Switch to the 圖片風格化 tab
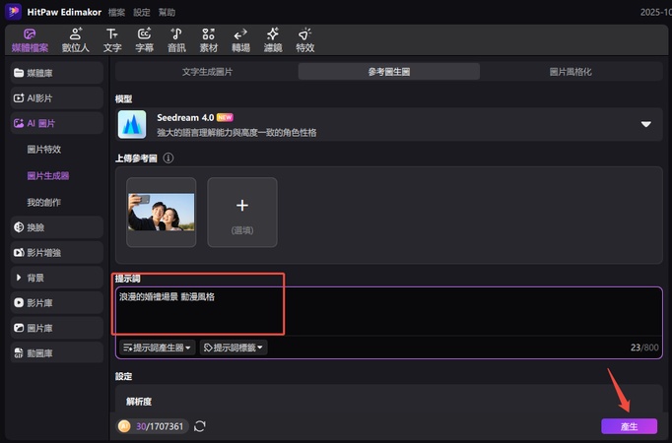The width and height of the screenshot is (672, 443). click(571, 72)
